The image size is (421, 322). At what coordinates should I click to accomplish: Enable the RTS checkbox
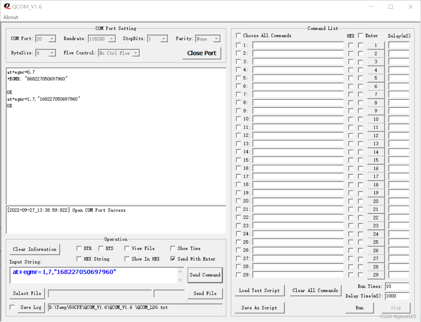pyautogui.click(x=101, y=248)
